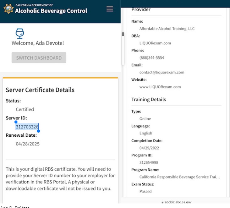The image size is (230, 208).
Task: Click the lock icon beside abcbiz.abc.ca.gov
Action: 162,202
